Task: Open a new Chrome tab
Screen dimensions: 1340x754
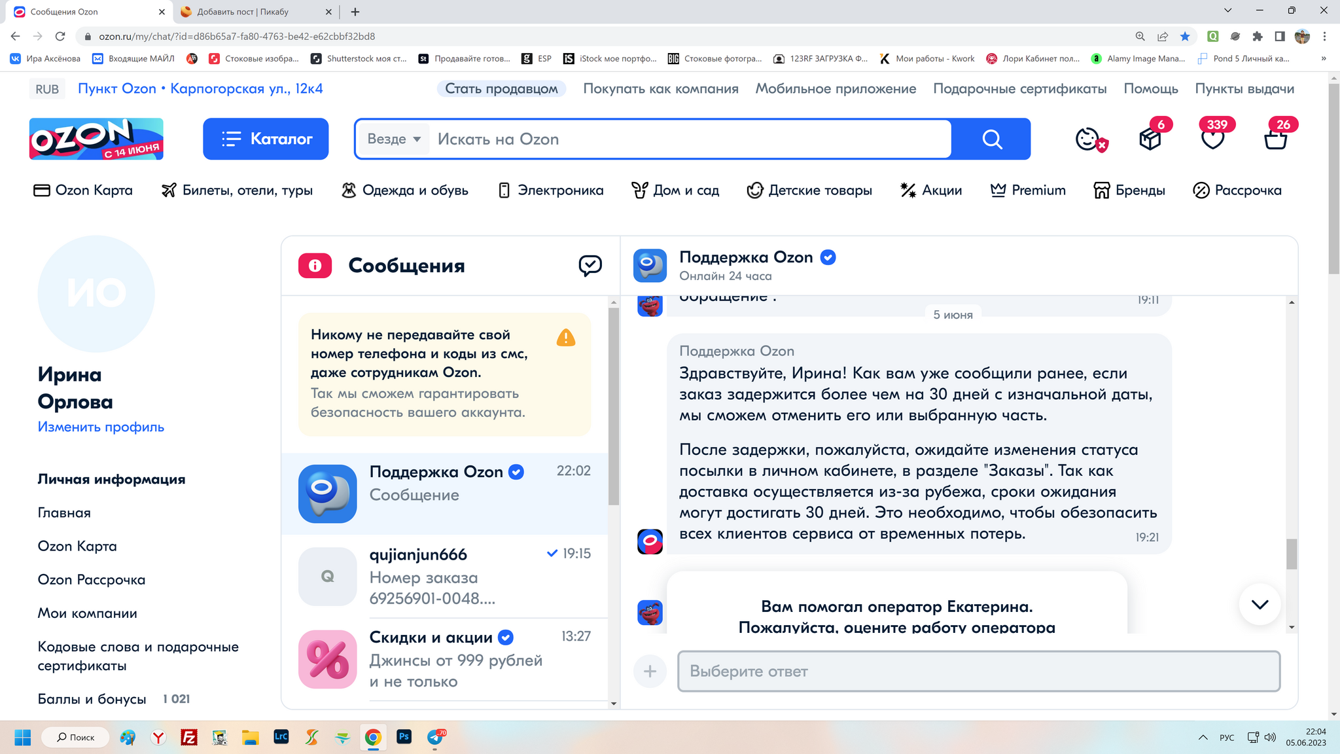Action: [x=355, y=12]
